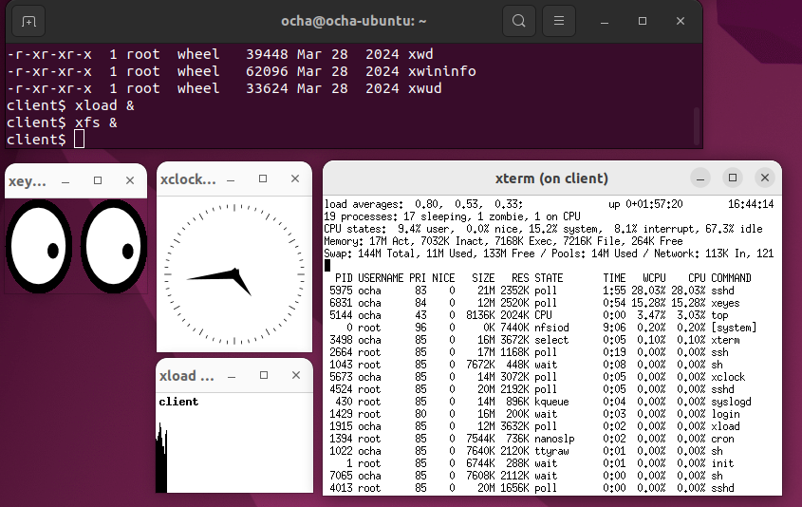The height and width of the screenshot is (507, 802).
Task: Click the text cursor block in xterm
Action: [x=327, y=266]
